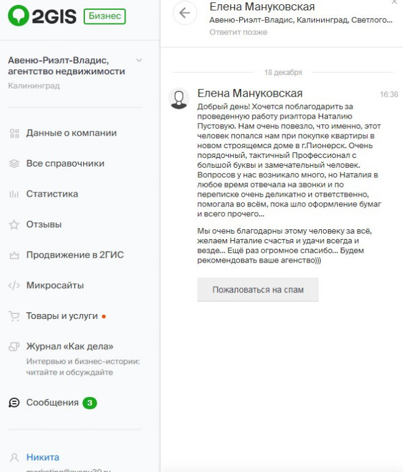Click the Журнал «Как дела» icon
Image resolution: width=403 pixels, height=472 pixels.
coord(14,347)
